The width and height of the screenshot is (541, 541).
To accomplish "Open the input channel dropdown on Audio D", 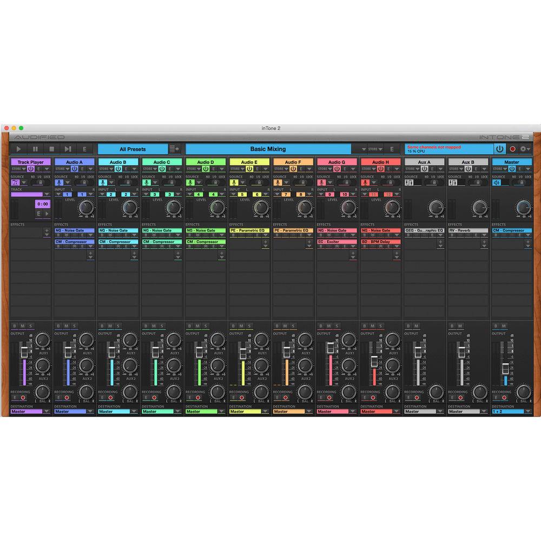I will point(189,193).
